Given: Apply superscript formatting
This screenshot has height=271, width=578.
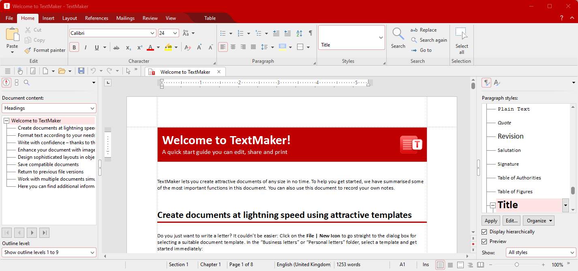Looking at the screenshot, I should tap(139, 47).
